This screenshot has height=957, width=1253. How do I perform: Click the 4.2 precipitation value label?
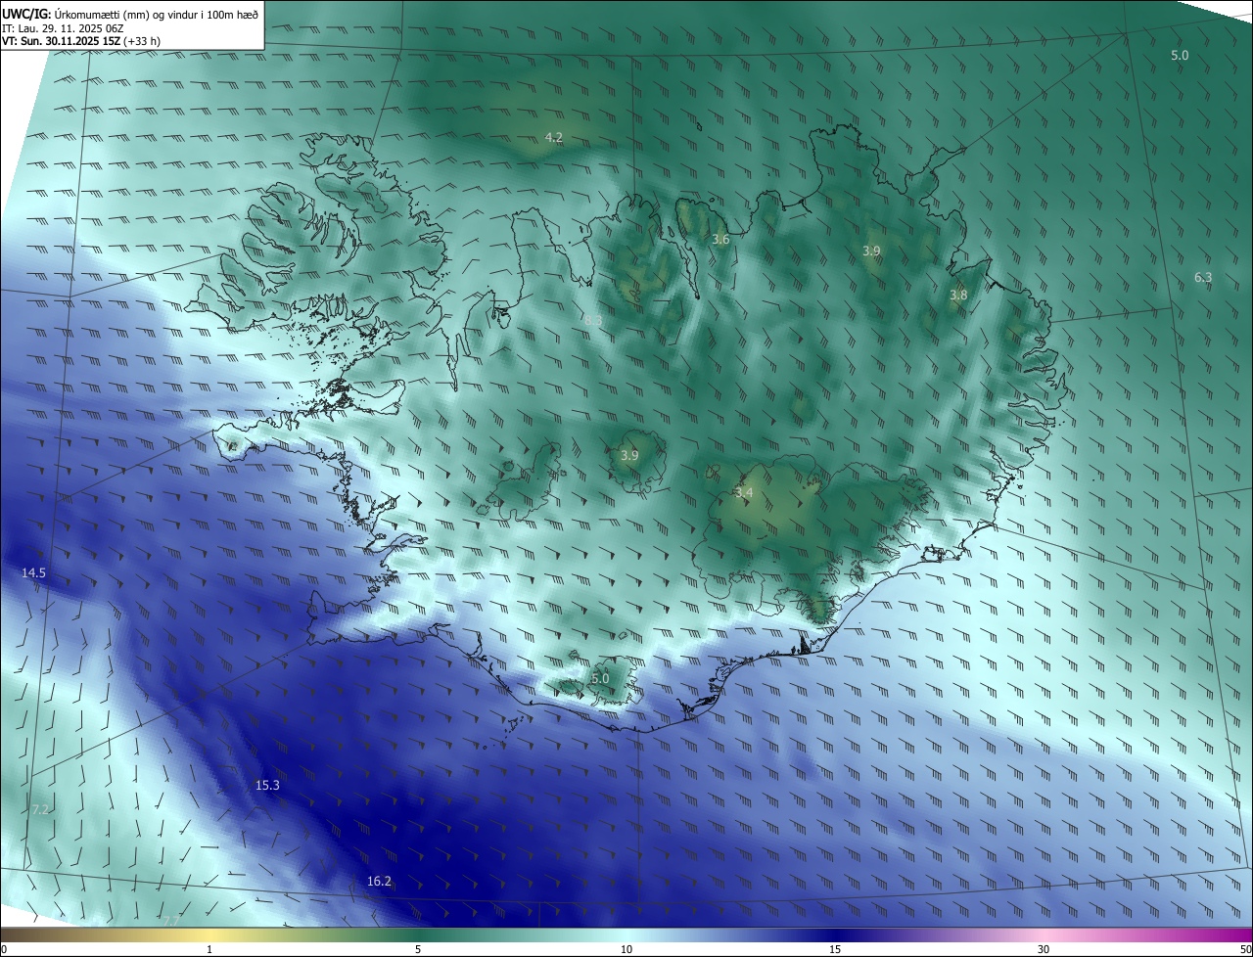(554, 137)
